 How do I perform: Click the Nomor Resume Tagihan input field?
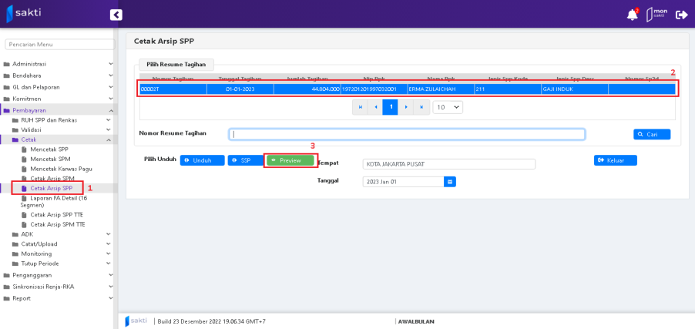(407, 134)
